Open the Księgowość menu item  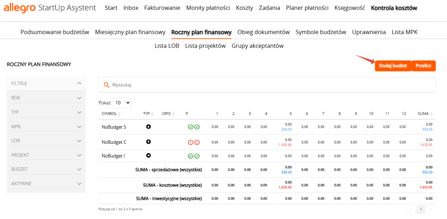click(350, 8)
